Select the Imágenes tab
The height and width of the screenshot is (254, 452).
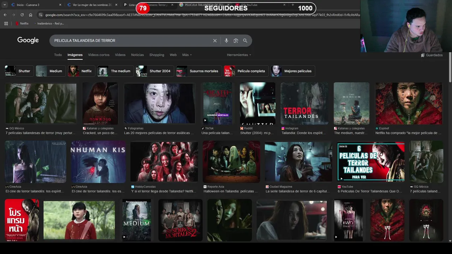(x=75, y=55)
